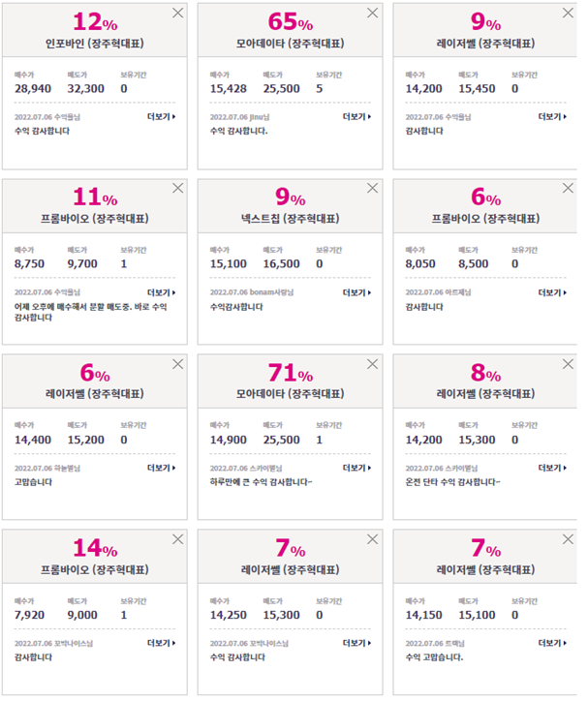Screen dimensions: 588x701
Task: Expand 더보기 on the 65% 모아데이타 card
Action: coord(356,117)
